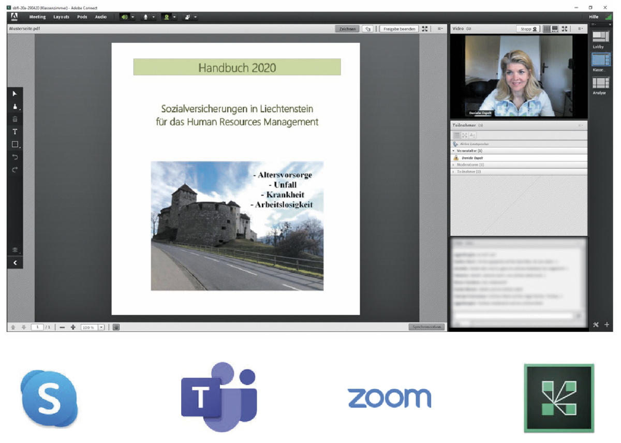Collapse the Veranstalter group
Screen dimensions: 621x443
(454, 151)
